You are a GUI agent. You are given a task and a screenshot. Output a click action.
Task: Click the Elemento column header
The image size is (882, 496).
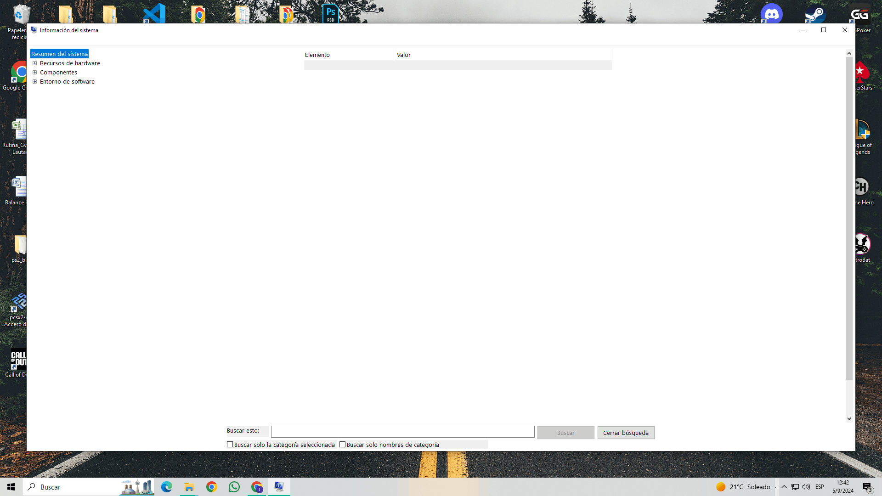click(317, 55)
